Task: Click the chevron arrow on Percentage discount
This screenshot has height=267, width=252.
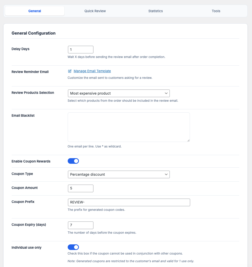Action: click(166, 174)
